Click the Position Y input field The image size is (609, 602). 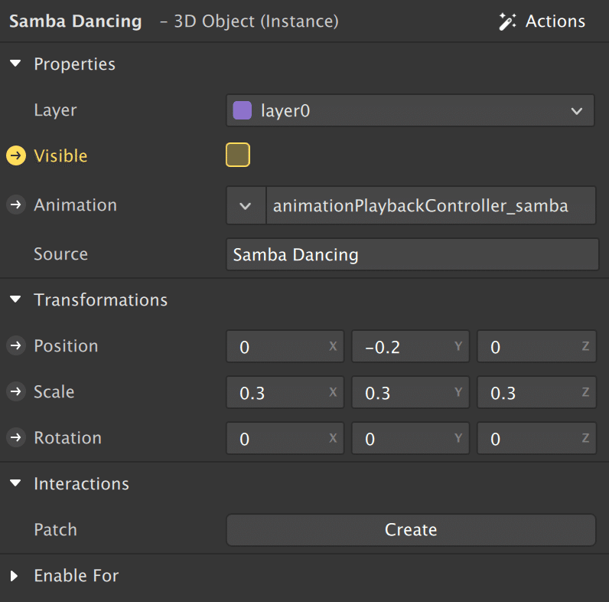tap(401, 347)
